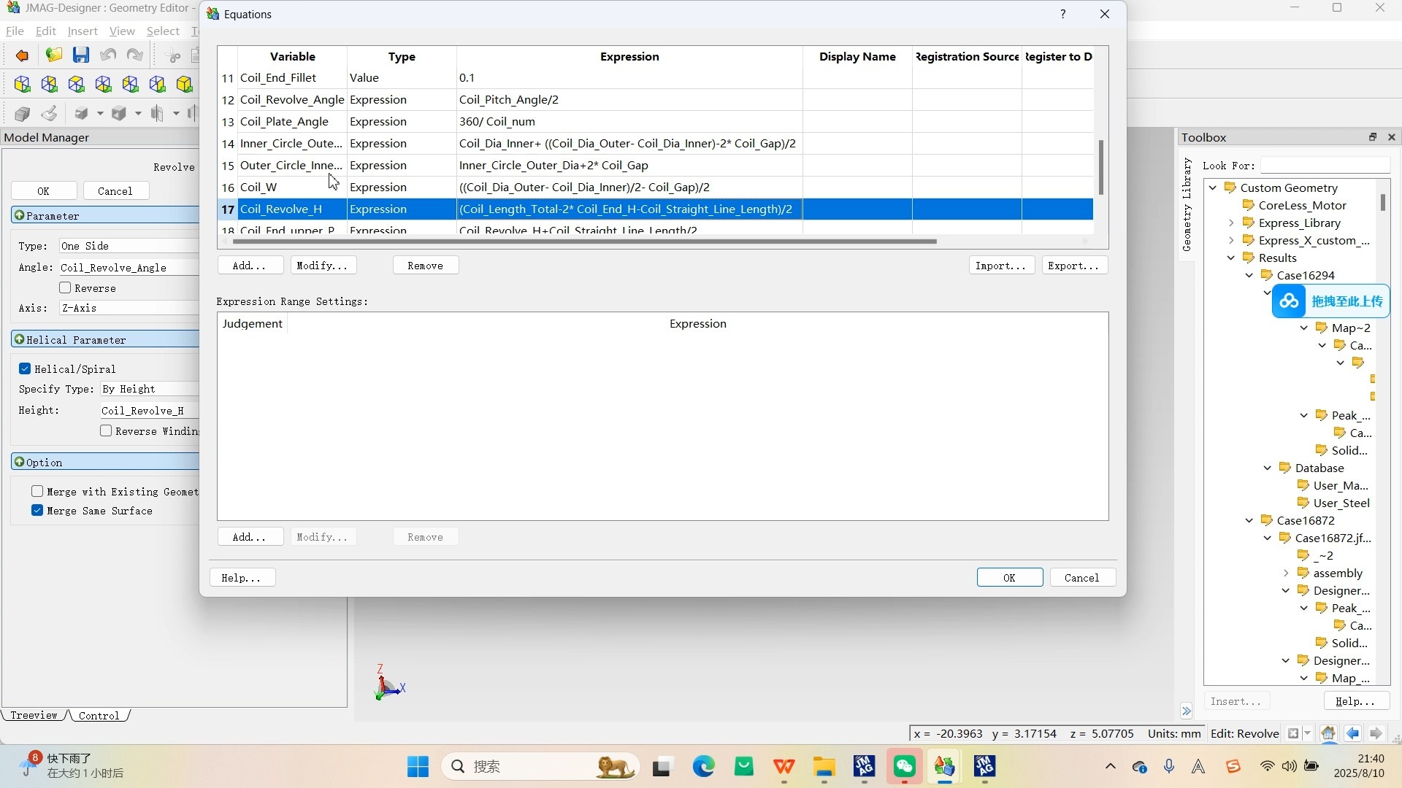The image size is (1402, 788).
Task: Click the Import... button in Equations dialog
Action: (x=1000, y=266)
